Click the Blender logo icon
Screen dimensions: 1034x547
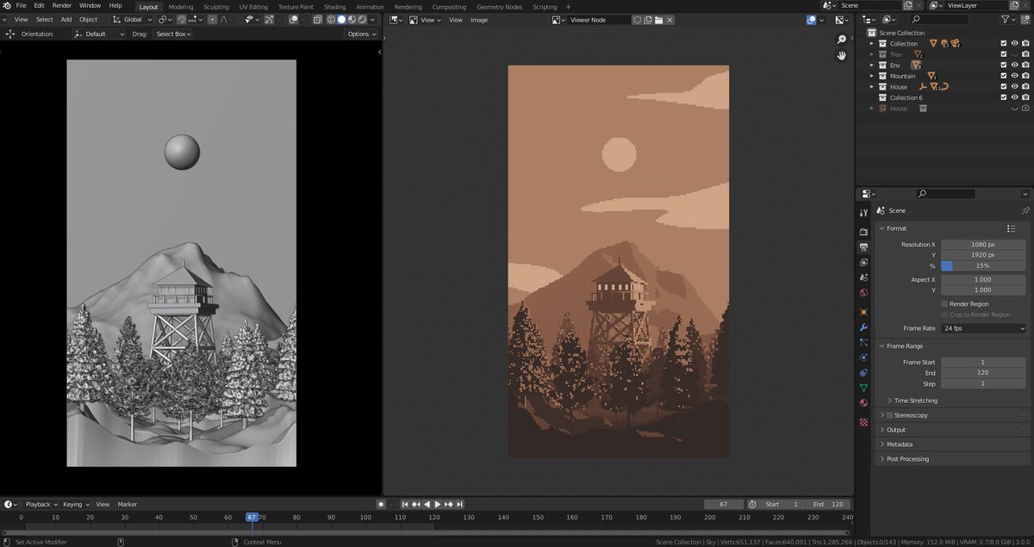coord(7,6)
